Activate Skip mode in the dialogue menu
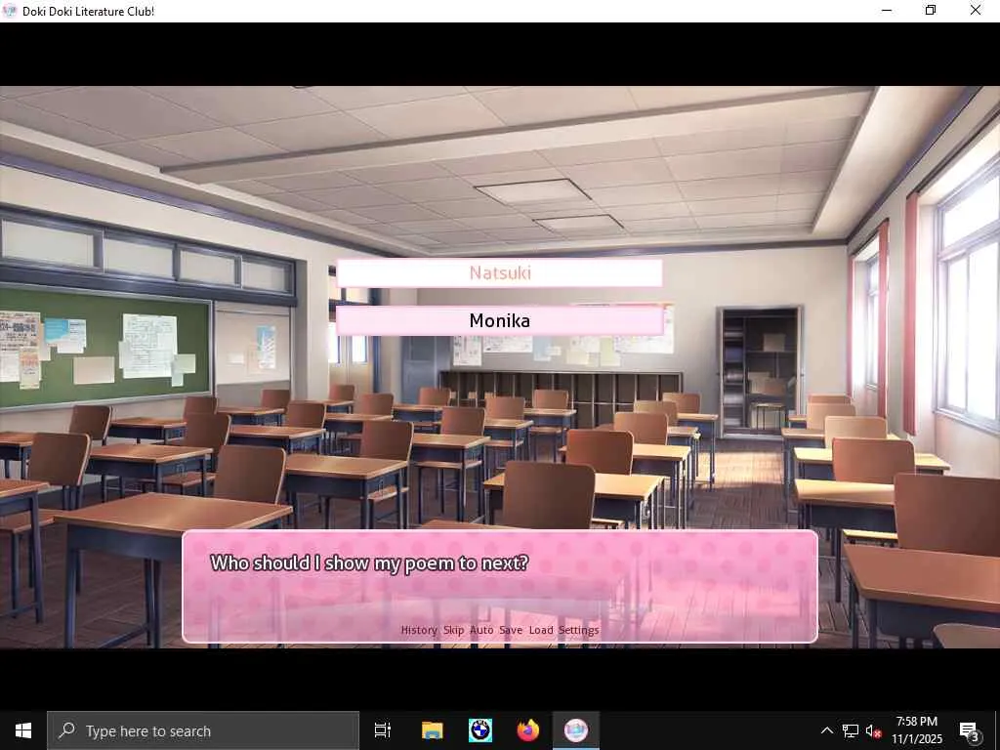1000x750 pixels. [453, 630]
